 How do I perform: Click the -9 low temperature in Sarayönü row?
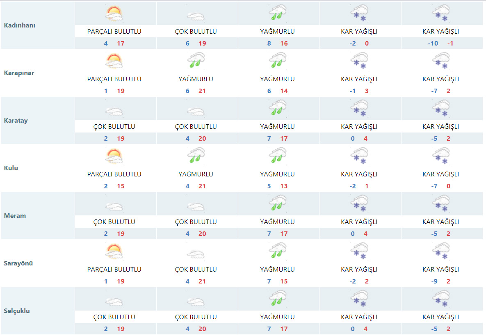434,281
